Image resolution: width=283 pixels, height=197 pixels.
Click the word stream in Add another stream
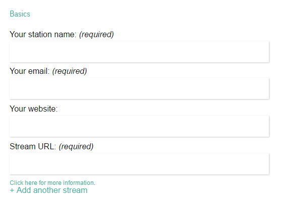[75, 190]
